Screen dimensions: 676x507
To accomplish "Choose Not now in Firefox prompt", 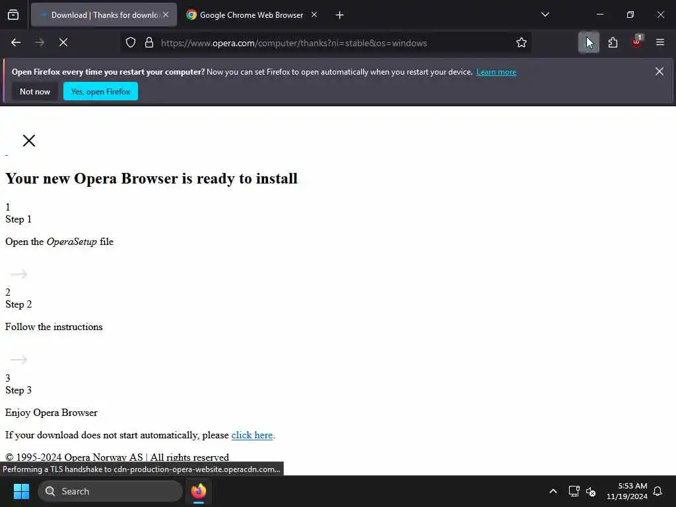I will coord(35,91).
